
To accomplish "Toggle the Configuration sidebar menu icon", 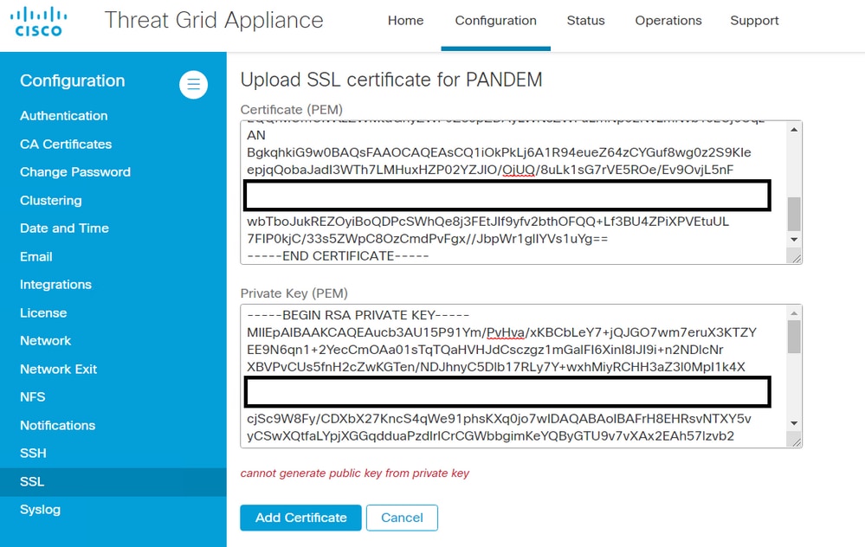I will coord(194,84).
